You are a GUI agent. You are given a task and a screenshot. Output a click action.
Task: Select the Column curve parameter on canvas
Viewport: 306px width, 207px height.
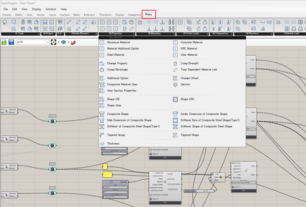click(52, 121)
